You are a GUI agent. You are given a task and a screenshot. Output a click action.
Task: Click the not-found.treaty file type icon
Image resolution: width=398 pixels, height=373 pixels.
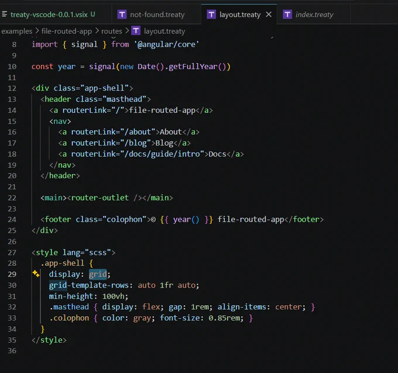[122, 15]
